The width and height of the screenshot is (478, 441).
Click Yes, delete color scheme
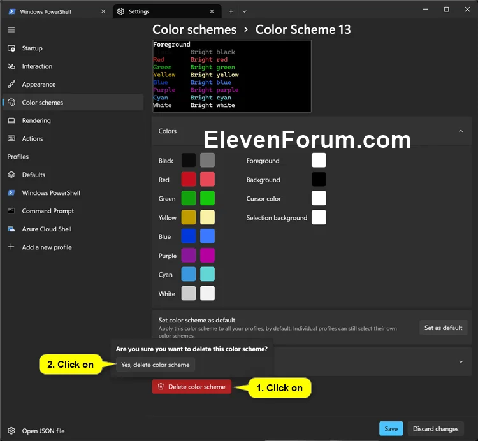(x=155, y=365)
